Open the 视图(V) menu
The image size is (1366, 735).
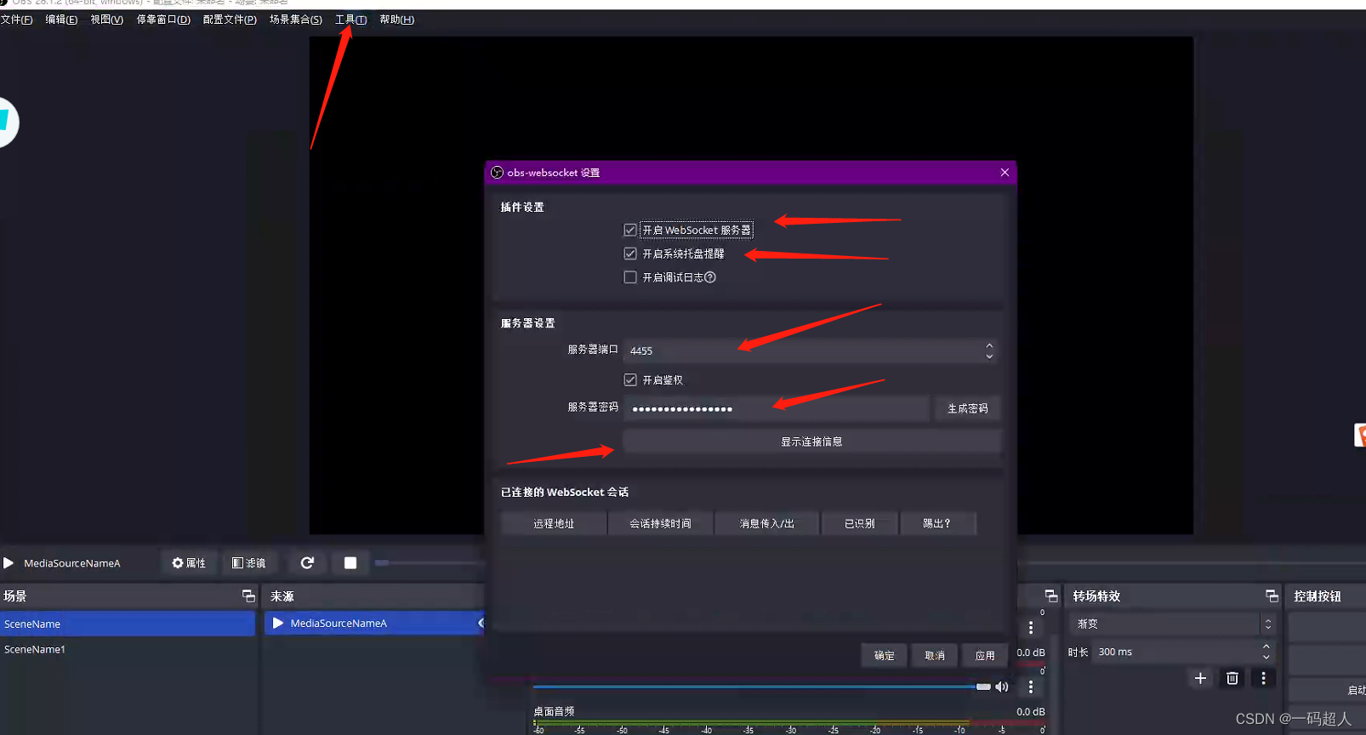[107, 20]
